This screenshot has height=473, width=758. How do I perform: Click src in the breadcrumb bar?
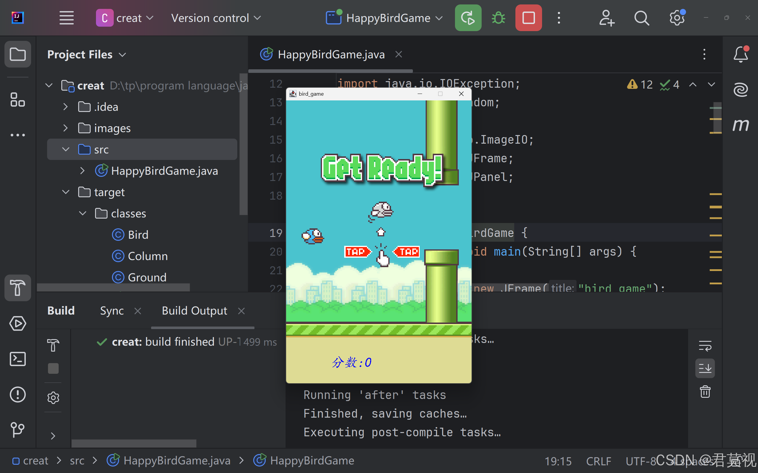77,460
